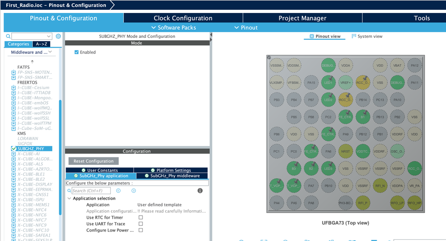Select SIGFOX in the middleware list
Screen dimensions: 446x241
pos(25,143)
